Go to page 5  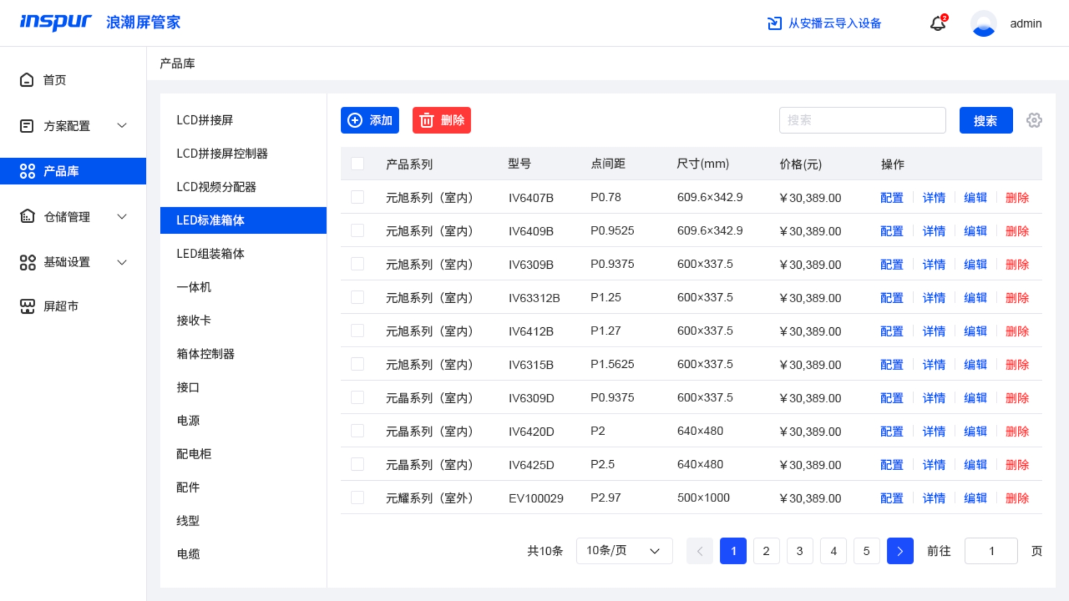(866, 551)
